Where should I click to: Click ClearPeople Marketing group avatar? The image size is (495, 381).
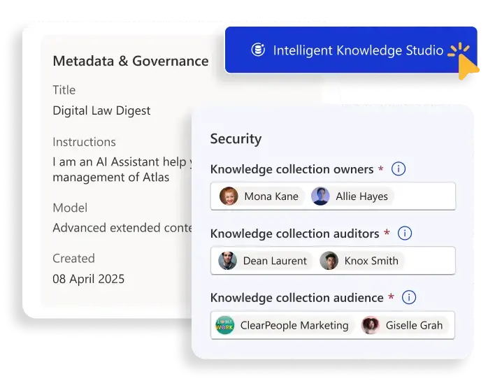click(x=224, y=325)
